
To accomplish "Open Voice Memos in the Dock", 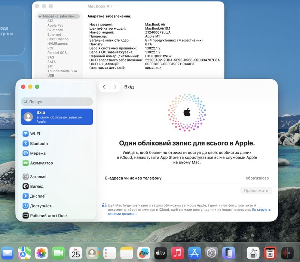I will [x=287, y=253].
